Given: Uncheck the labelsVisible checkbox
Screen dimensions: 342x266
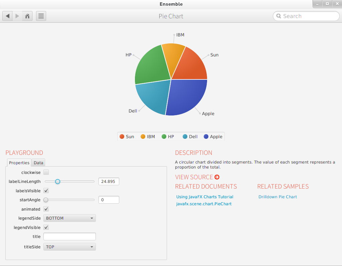Looking at the screenshot, I should tap(46, 191).
